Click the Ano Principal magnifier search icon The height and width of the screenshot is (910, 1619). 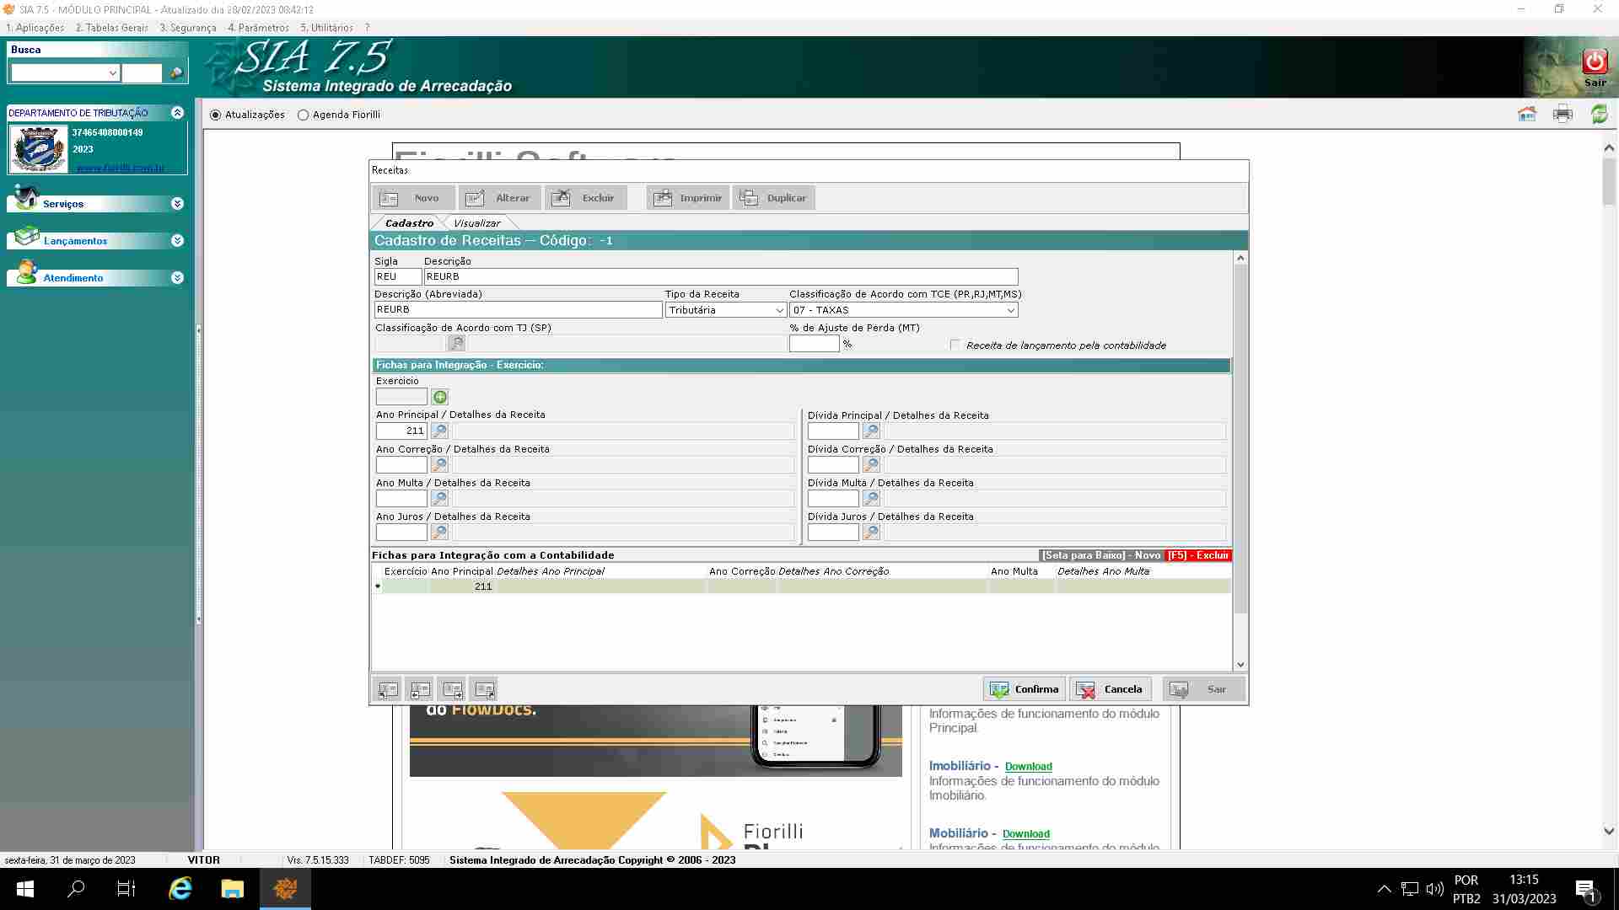pyautogui.click(x=439, y=431)
